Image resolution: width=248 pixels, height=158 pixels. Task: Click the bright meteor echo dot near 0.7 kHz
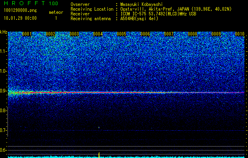tap(99, 127)
